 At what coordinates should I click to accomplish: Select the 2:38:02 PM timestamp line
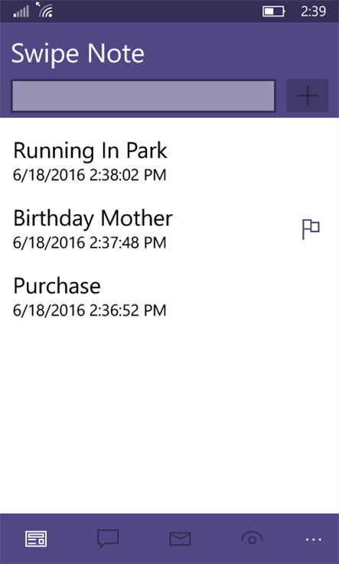tap(90, 175)
